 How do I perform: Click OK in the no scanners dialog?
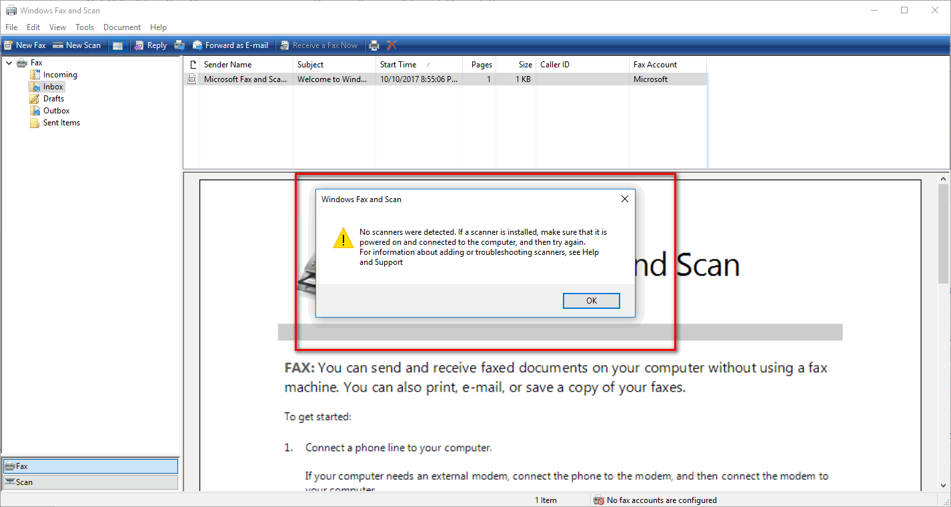coord(592,301)
